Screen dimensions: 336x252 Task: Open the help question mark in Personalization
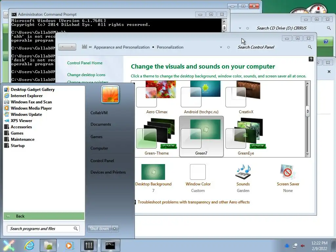tap(311, 59)
